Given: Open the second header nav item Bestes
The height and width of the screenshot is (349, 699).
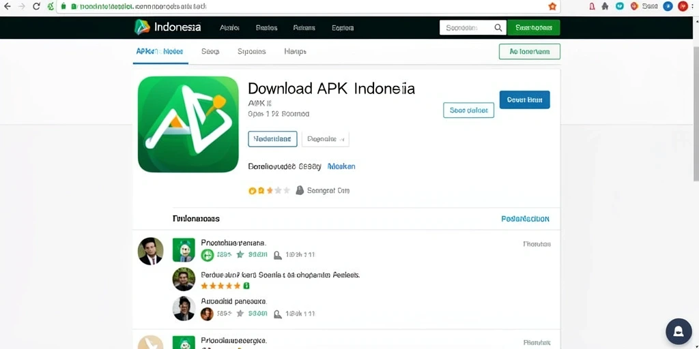Looking at the screenshot, I should tap(267, 27).
